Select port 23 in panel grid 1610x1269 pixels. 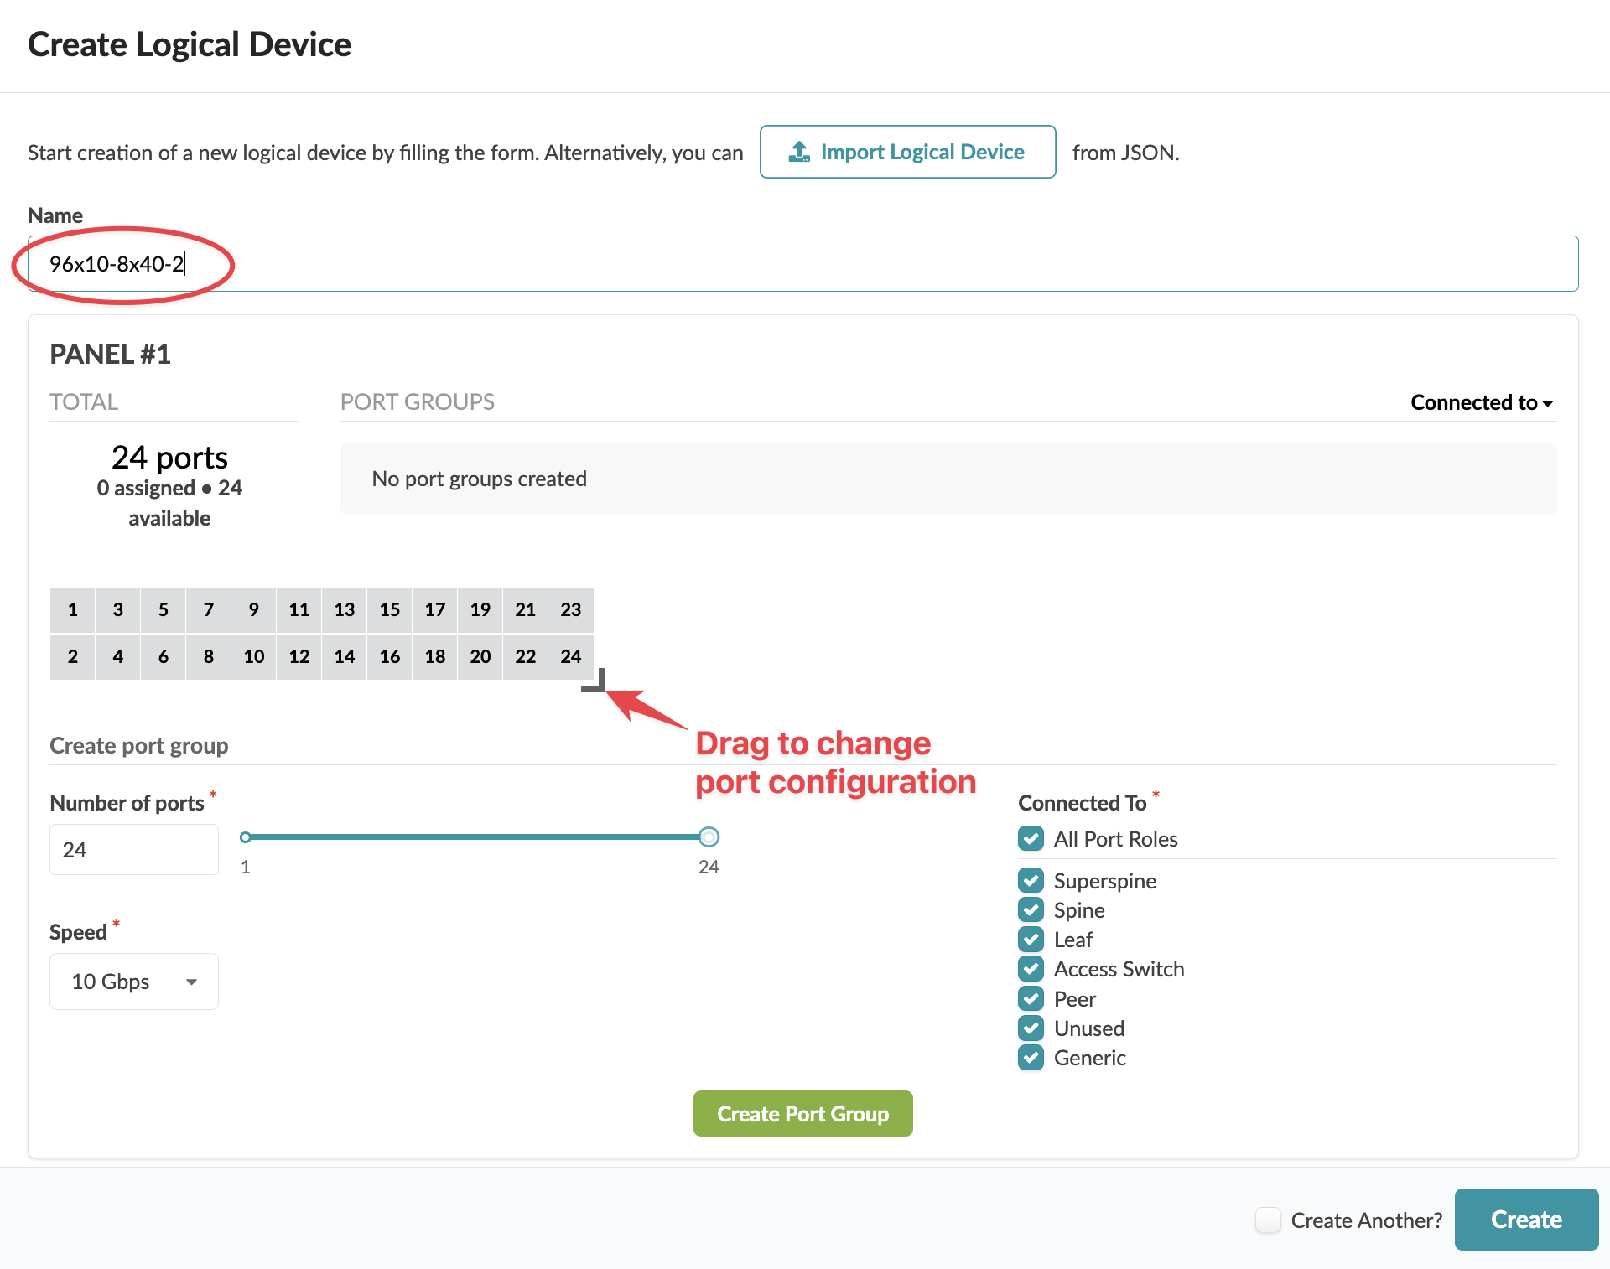[x=571, y=609]
